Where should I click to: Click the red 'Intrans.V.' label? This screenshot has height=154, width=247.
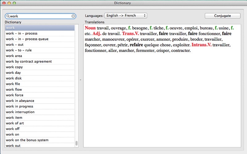click(x=201, y=45)
